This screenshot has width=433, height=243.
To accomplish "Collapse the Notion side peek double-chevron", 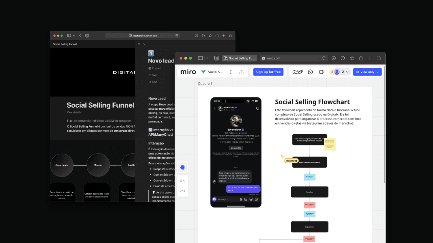I will [139, 44].
